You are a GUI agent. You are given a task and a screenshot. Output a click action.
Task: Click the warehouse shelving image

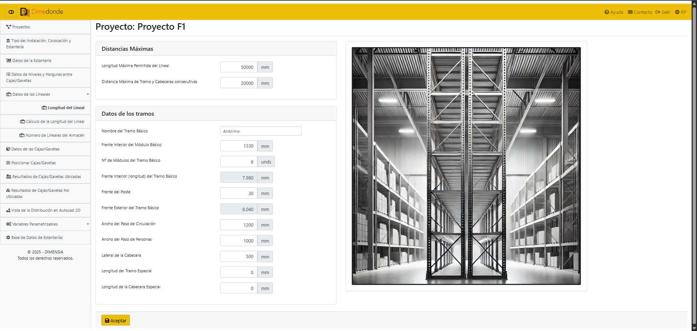466,166
